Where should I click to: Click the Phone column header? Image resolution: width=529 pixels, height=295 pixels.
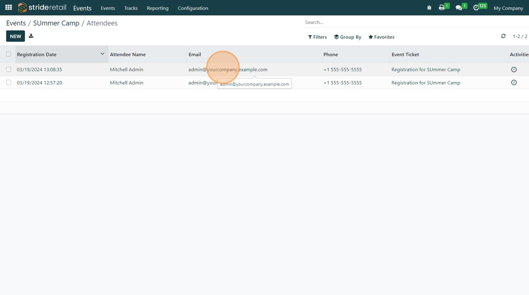356,54
